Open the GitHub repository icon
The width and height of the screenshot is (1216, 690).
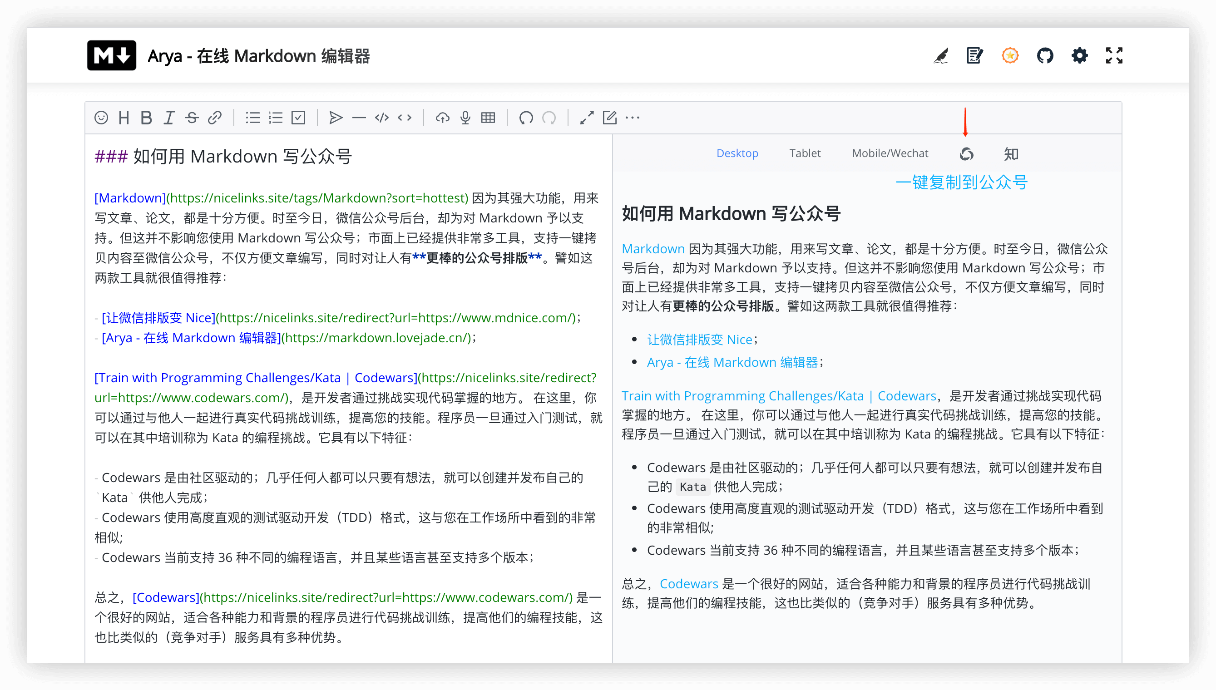click(x=1045, y=55)
